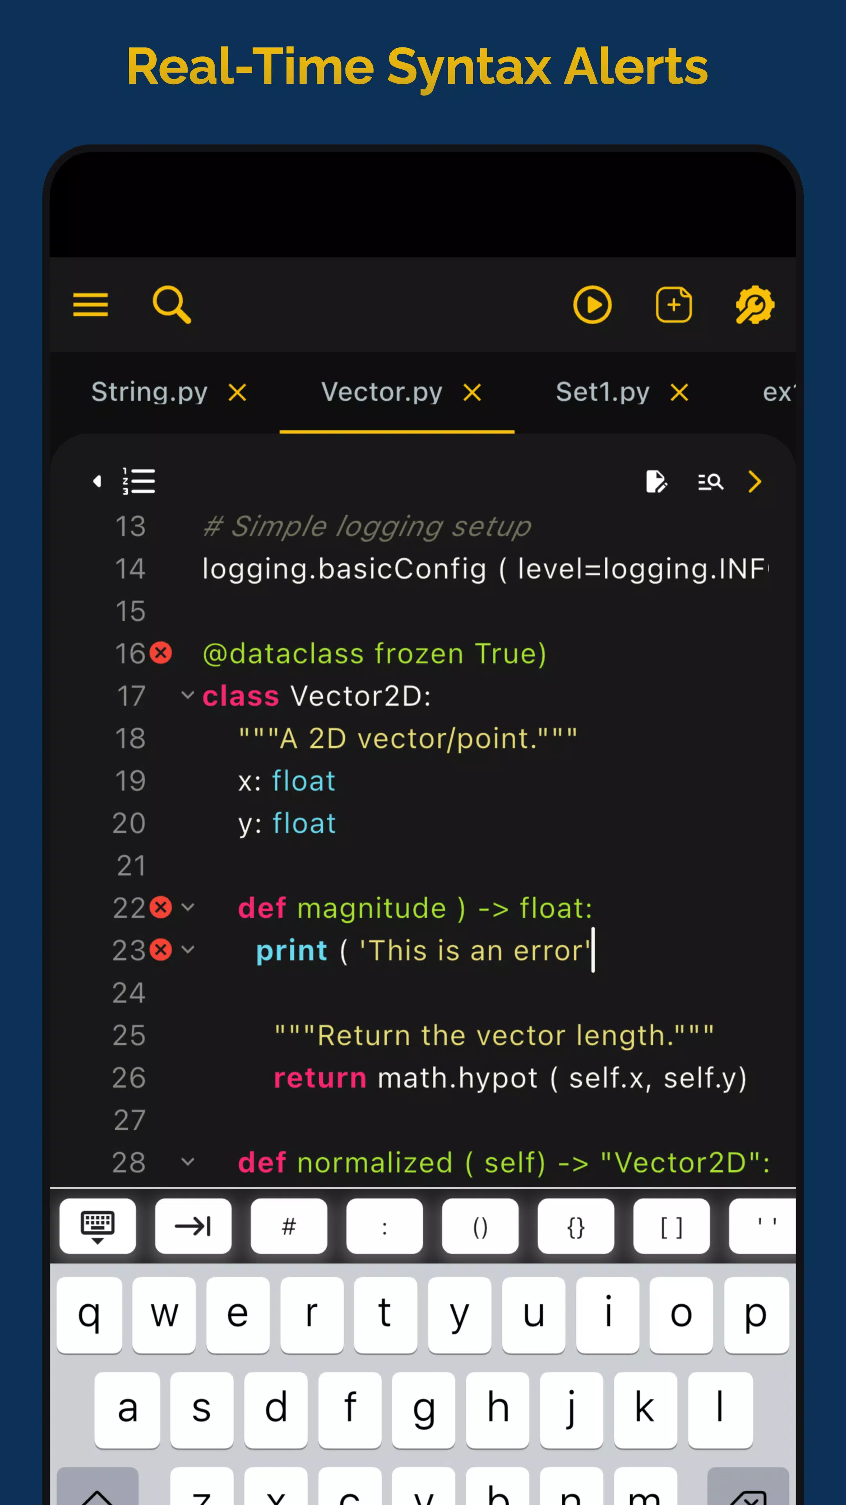Click 'Return the vector length.' docstring
The width and height of the screenshot is (846, 1505).
(494, 1035)
